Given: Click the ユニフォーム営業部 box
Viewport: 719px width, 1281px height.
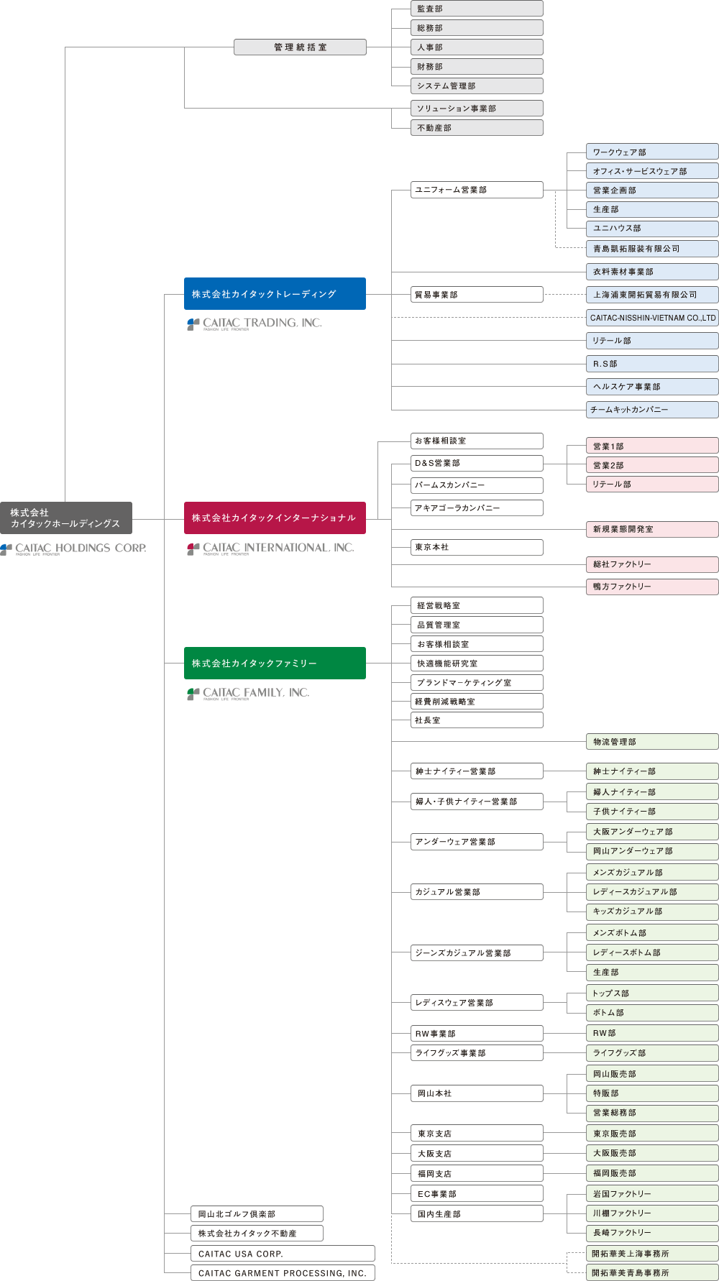Looking at the screenshot, I should click(x=477, y=190).
